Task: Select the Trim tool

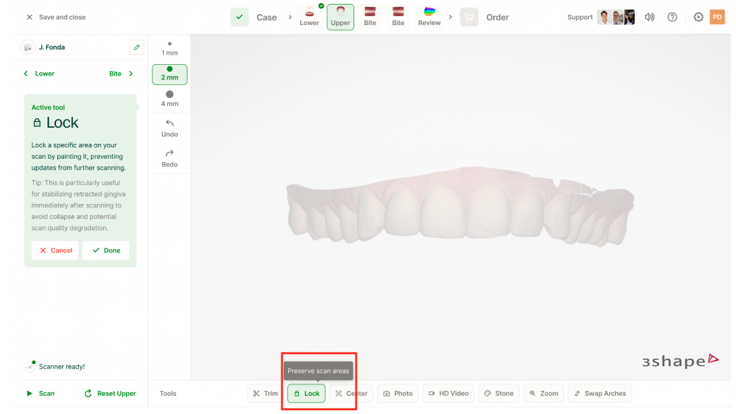Action: tap(265, 393)
